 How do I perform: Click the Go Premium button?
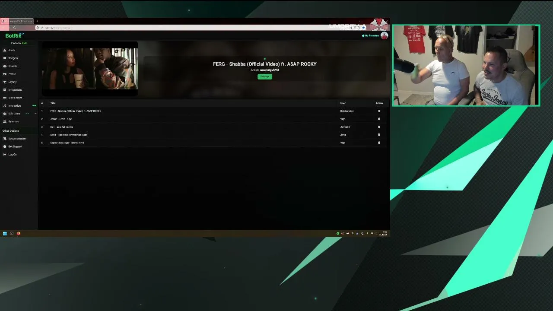click(371, 35)
